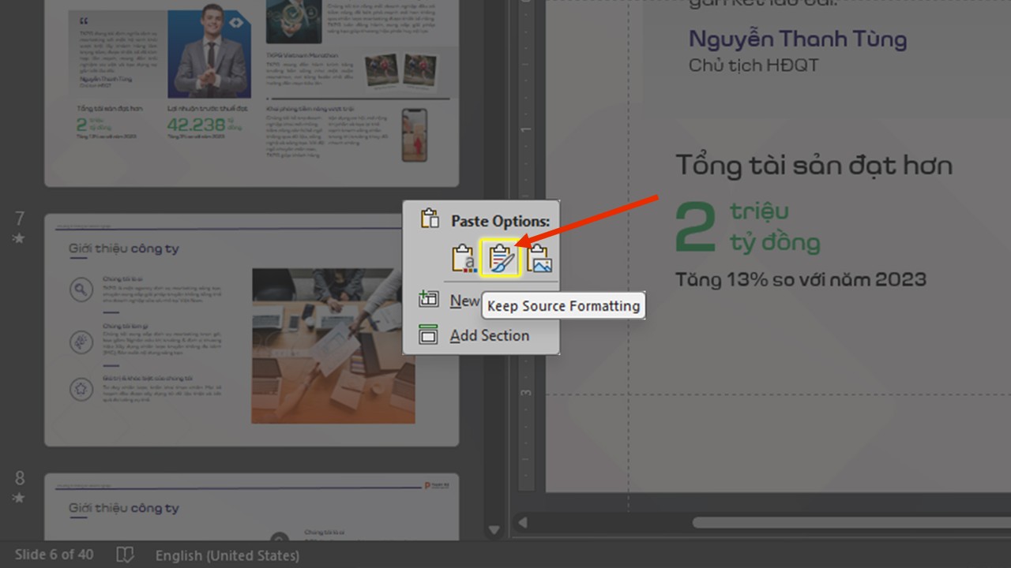
Task: Click the New Slide icon in context menu
Action: pyautogui.click(x=427, y=300)
